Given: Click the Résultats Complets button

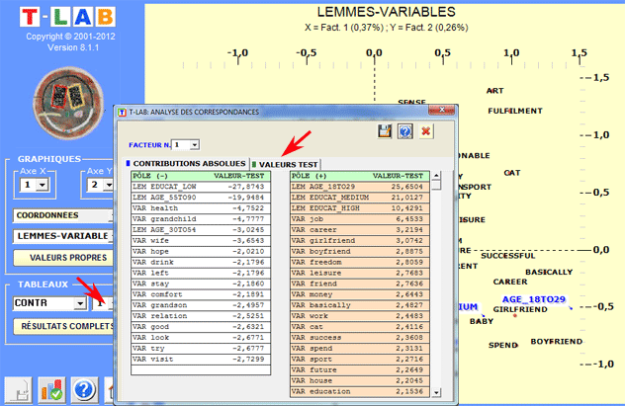Looking at the screenshot, I should tap(63, 326).
